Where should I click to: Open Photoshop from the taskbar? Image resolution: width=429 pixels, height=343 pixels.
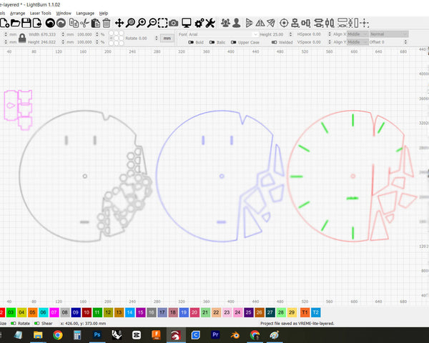click(x=97, y=335)
